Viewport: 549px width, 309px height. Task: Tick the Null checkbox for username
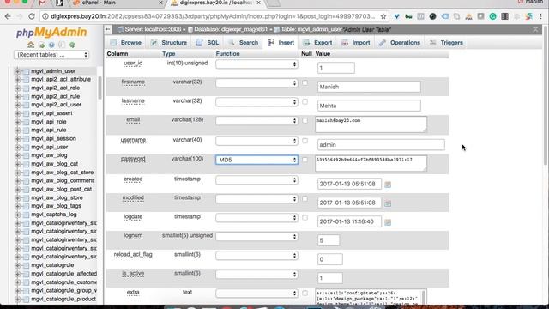pos(305,141)
